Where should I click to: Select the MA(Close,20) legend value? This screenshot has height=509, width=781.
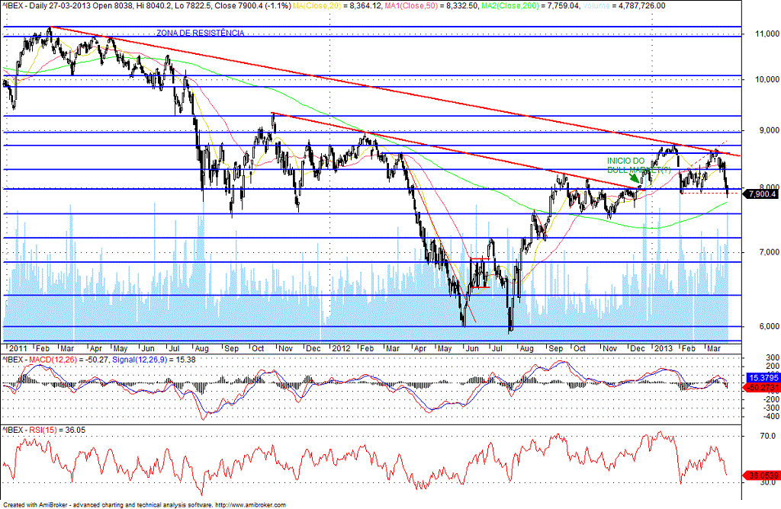tap(366, 5)
